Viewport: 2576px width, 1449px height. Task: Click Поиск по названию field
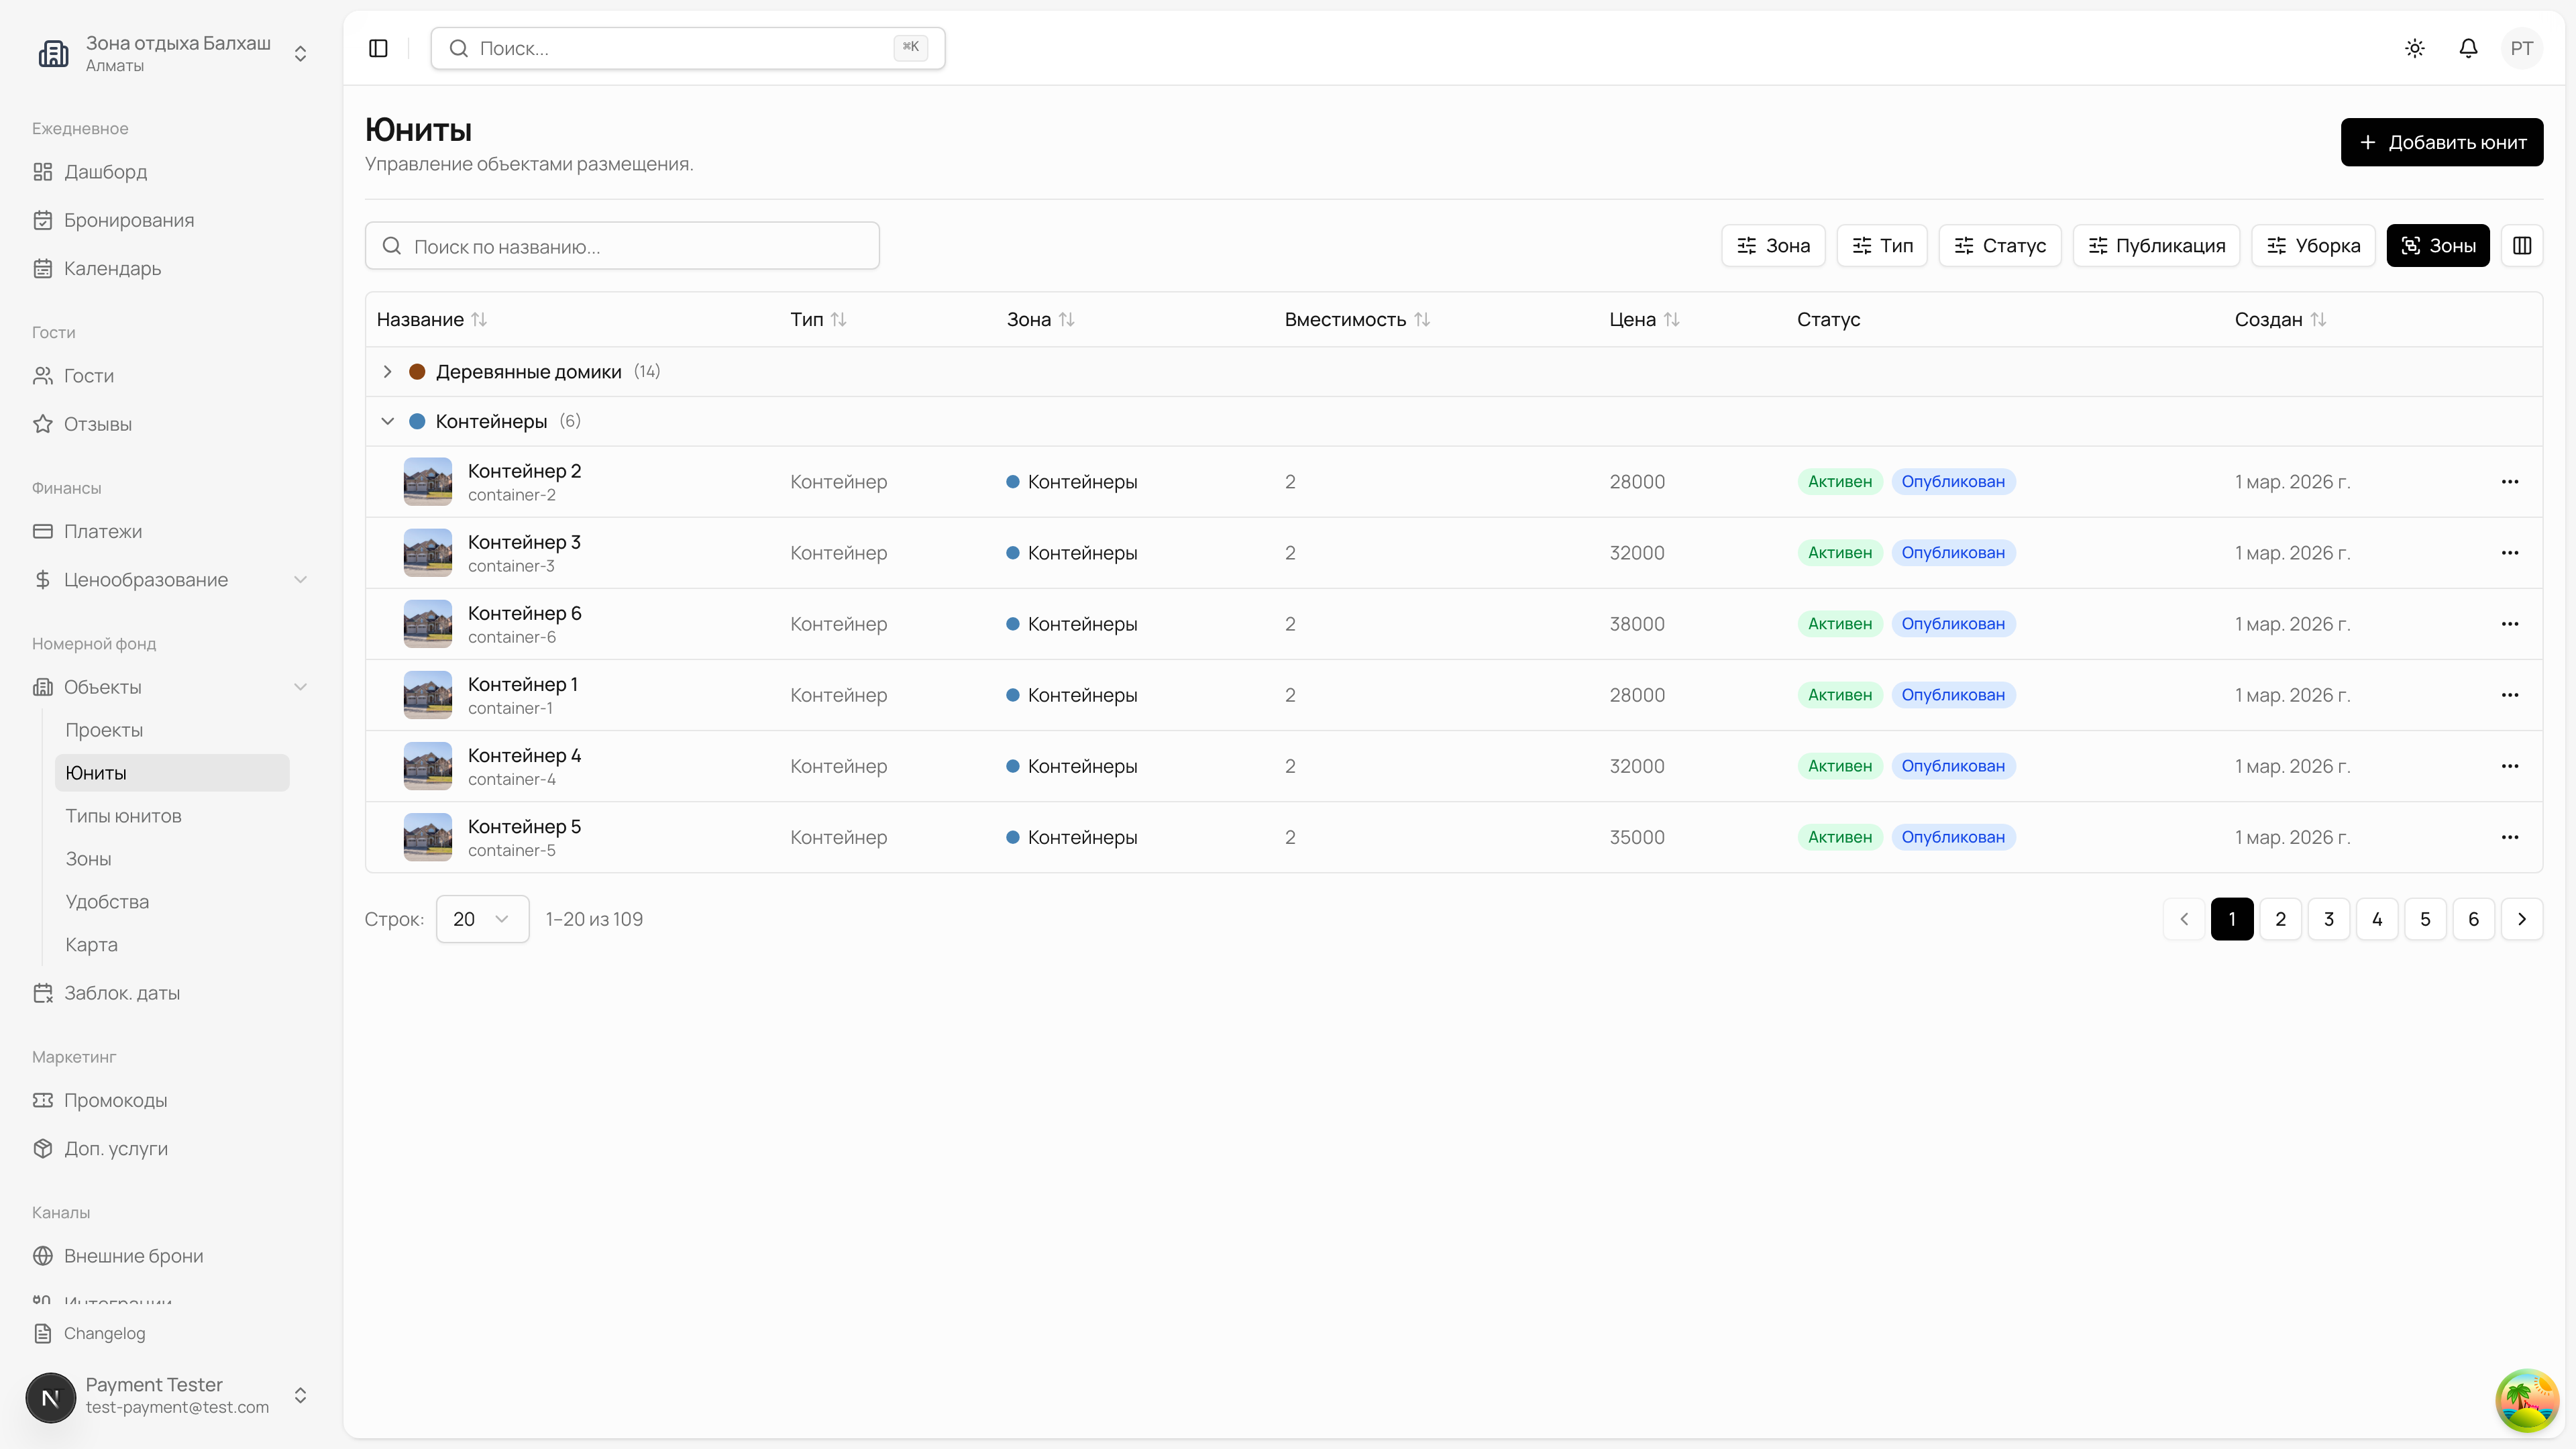[x=622, y=246]
